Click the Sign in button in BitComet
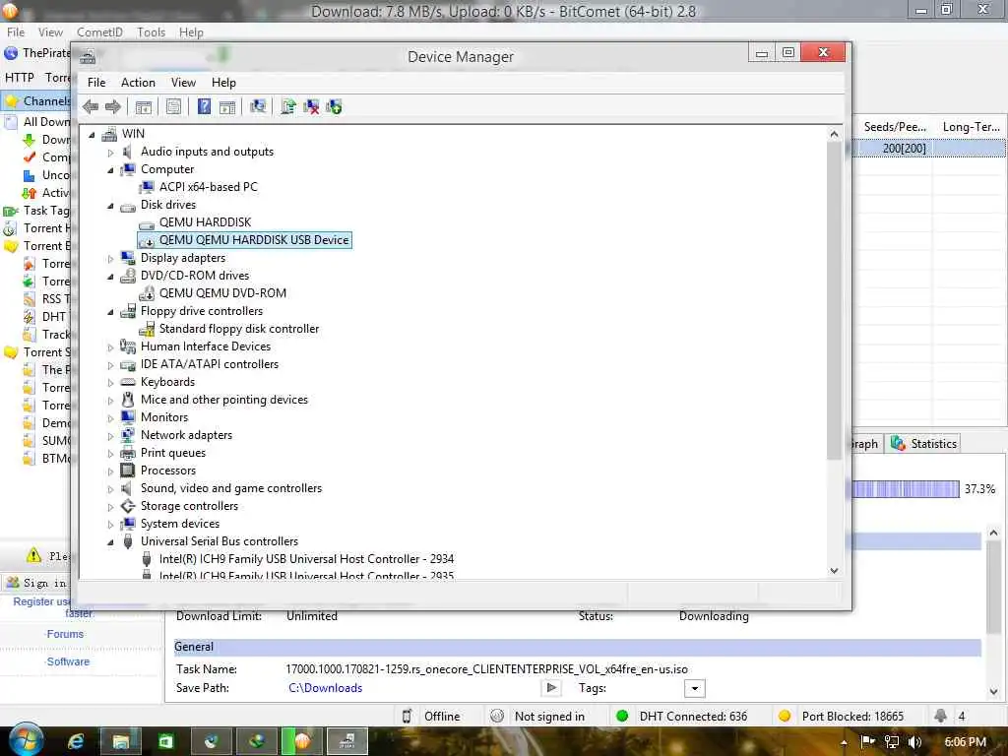The width and height of the screenshot is (1008, 756). 36,583
